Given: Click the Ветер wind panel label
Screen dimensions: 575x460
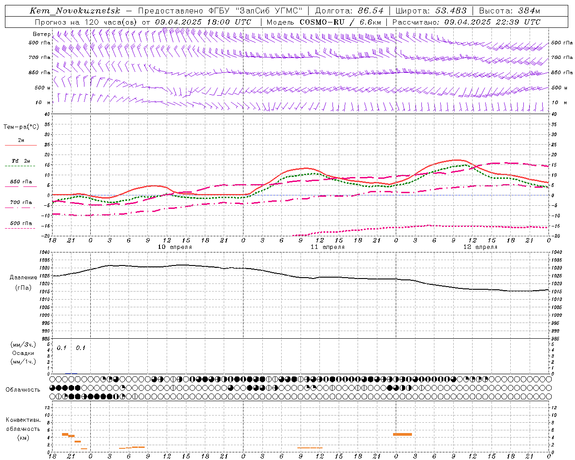Looking at the screenshot, I should click(x=41, y=34).
